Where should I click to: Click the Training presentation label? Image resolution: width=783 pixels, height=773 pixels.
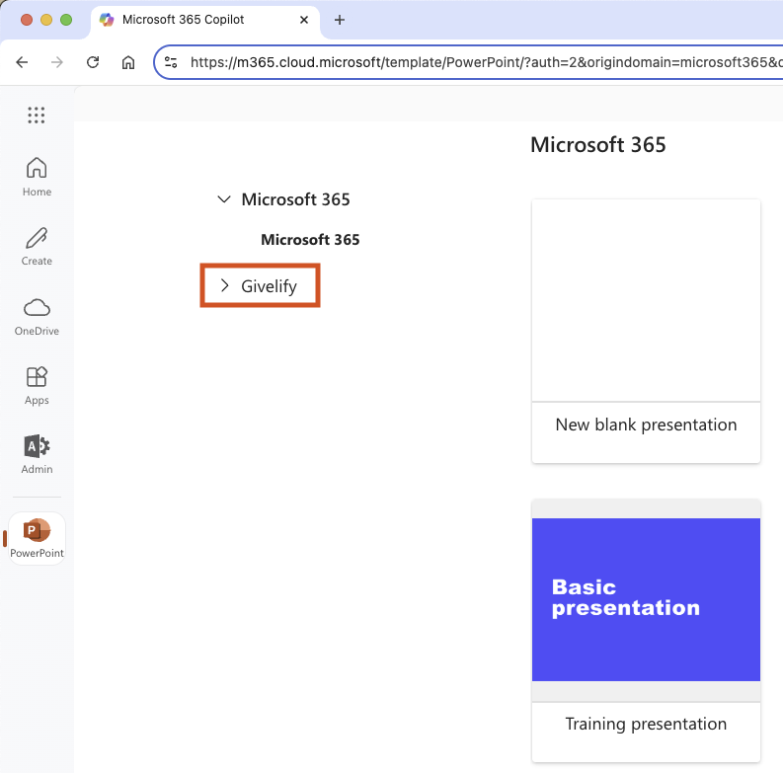click(x=646, y=724)
